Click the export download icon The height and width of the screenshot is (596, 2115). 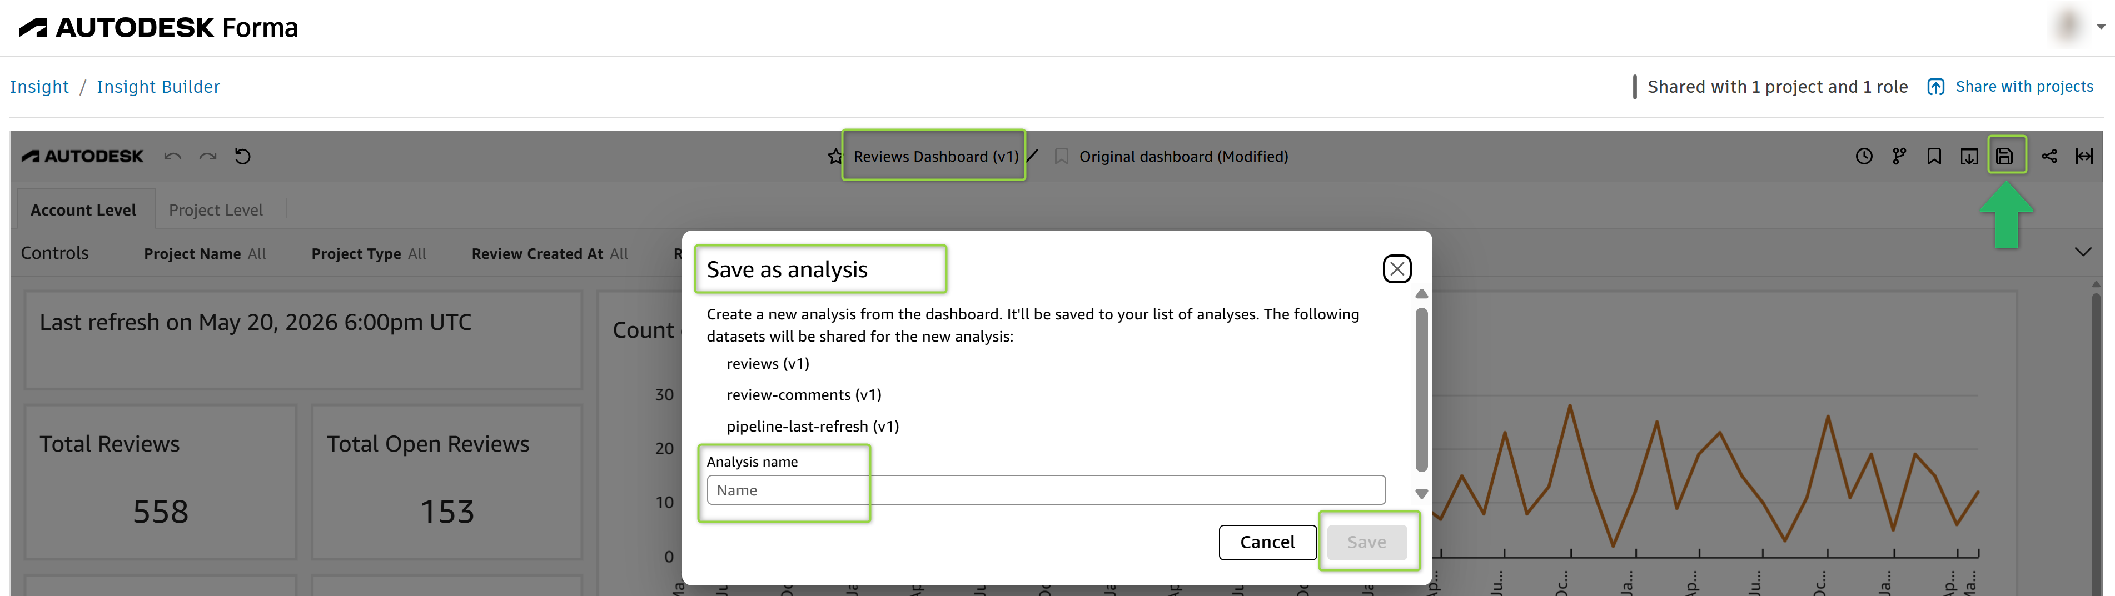[1969, 156]
